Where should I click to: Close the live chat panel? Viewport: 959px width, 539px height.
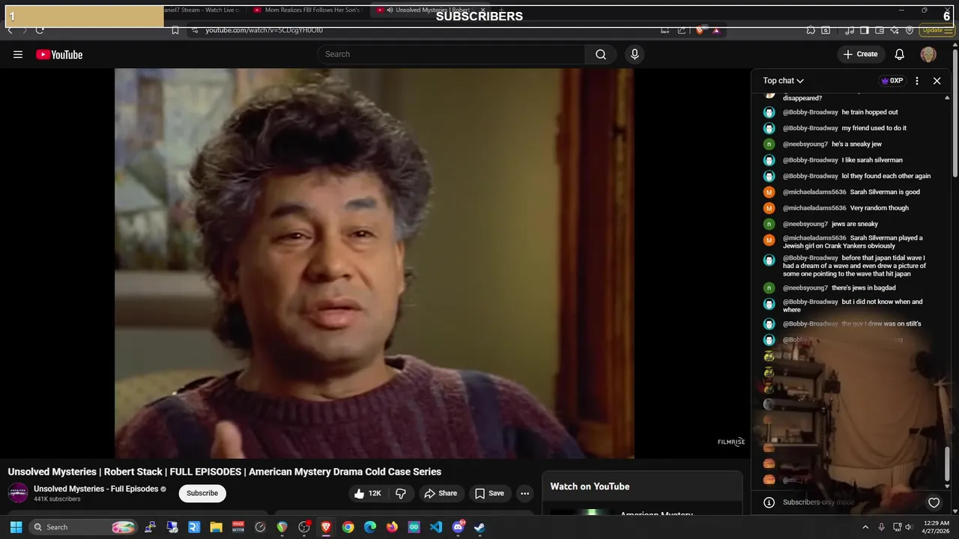coord(937,81)
